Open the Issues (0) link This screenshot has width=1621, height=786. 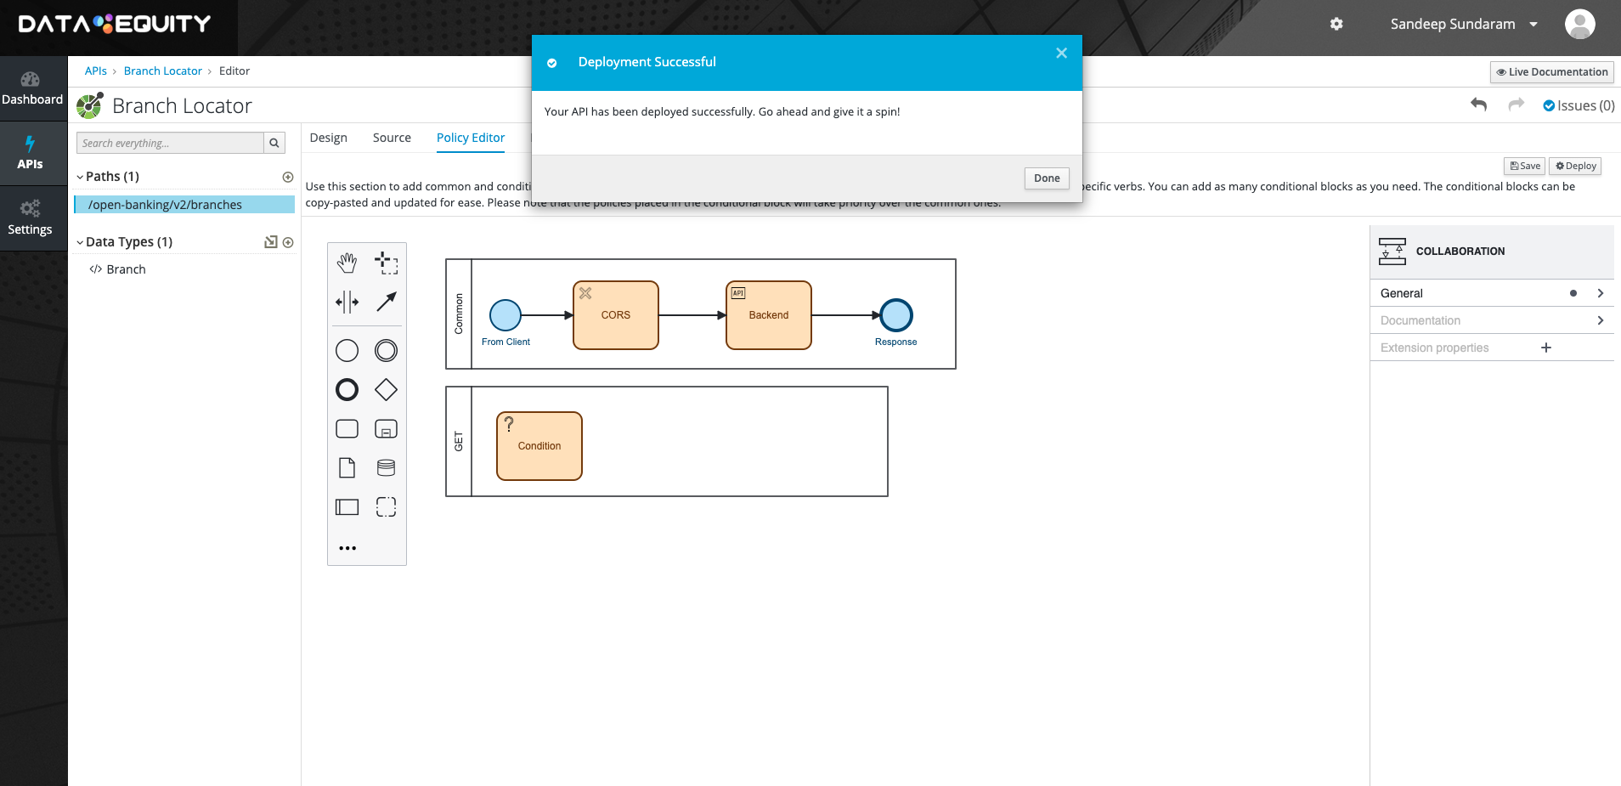pos(1579,105)
